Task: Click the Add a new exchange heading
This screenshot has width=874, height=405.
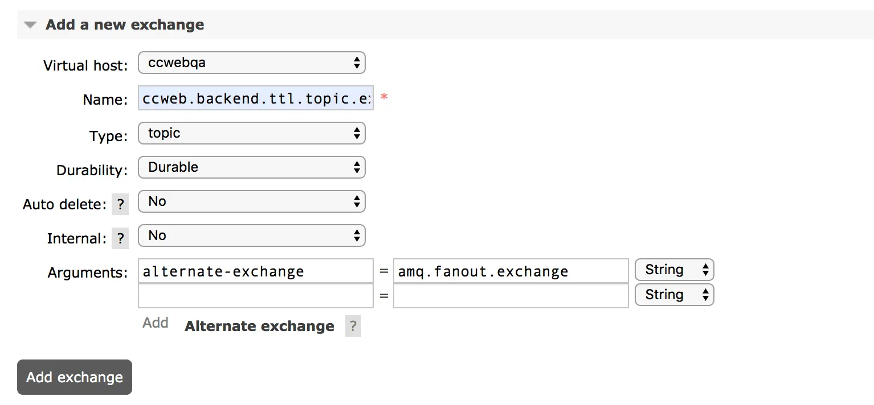Action: coord(125,25)
